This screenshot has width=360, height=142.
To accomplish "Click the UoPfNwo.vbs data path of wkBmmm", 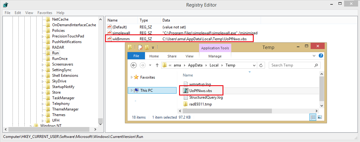I will [205, 39].
